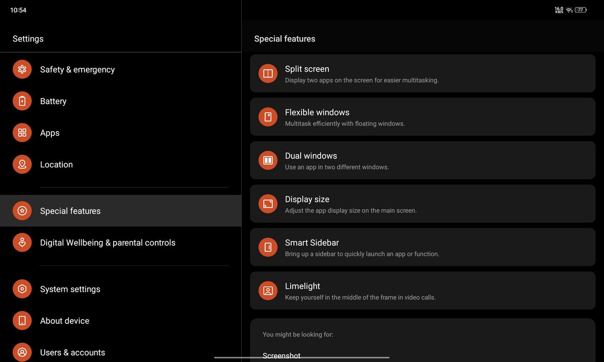Open Battery settings
Image resolution: width=604 pixels, height=362 pixels.
tap(120, 101)
